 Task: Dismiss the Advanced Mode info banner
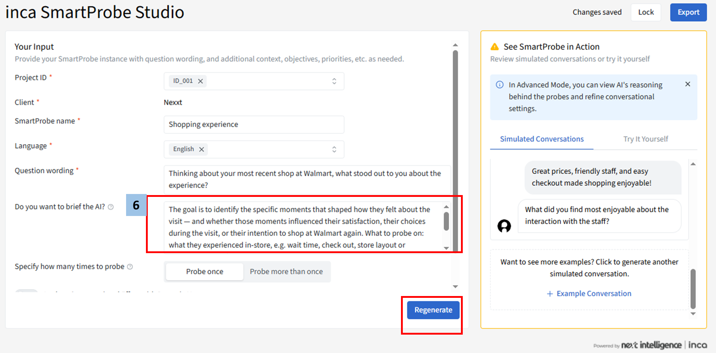[x=687, y=84]
